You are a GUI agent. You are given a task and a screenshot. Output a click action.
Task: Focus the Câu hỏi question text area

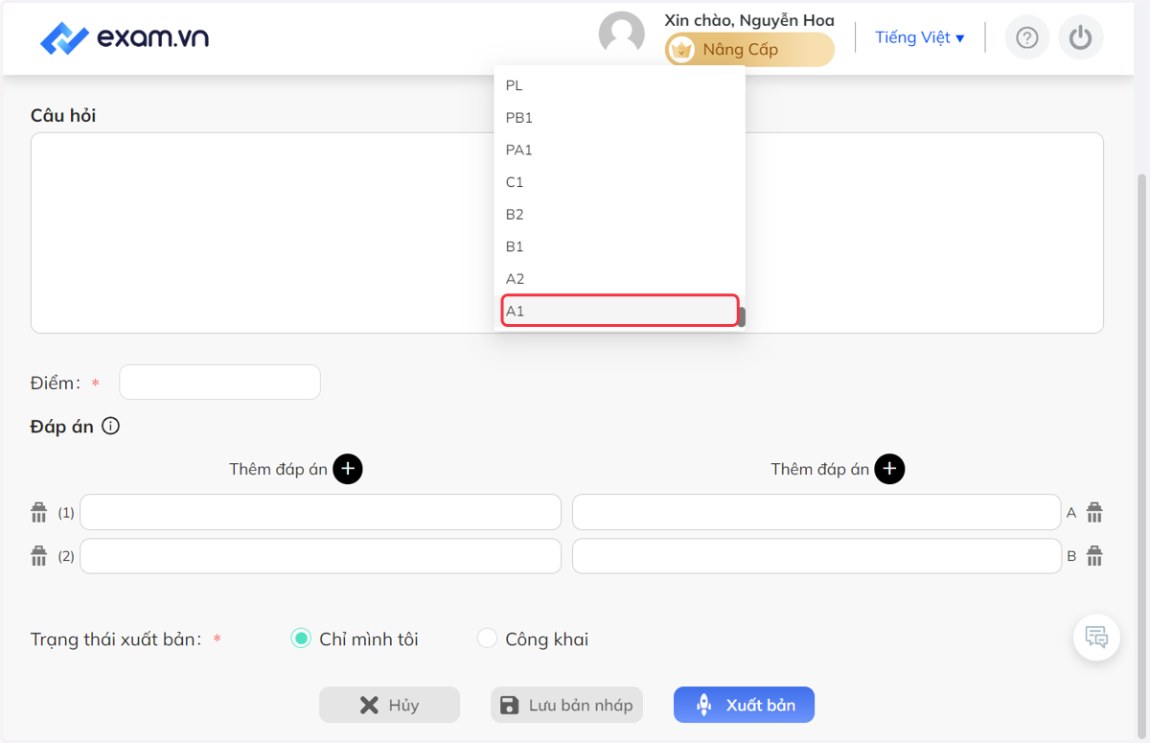point(567,233)
